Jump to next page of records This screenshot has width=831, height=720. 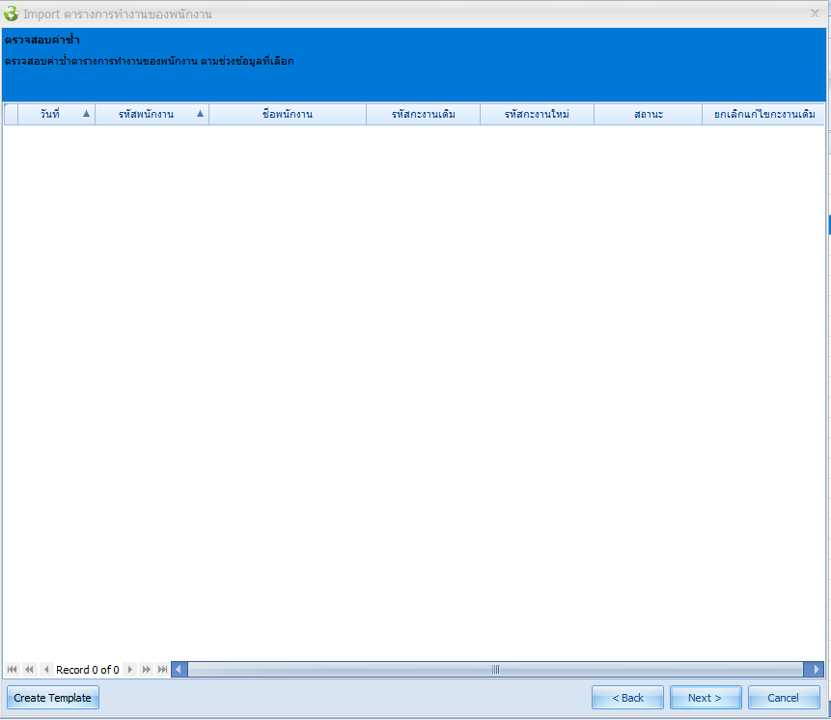147,669
